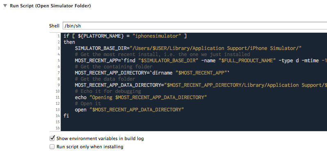Click the line starting with 'if [ ${PLATFORM_NAME}'

click(125, 36)
